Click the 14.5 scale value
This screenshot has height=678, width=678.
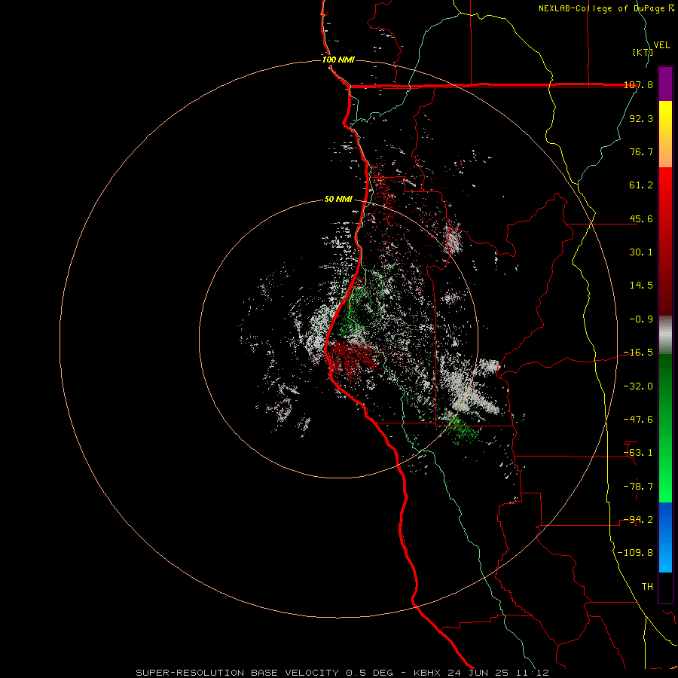pos(641,286)
